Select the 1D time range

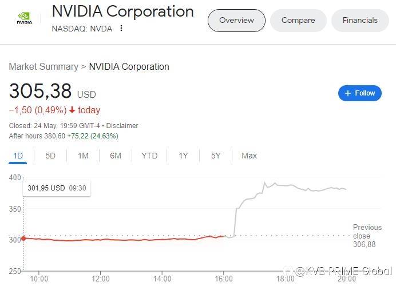point(18,156)
